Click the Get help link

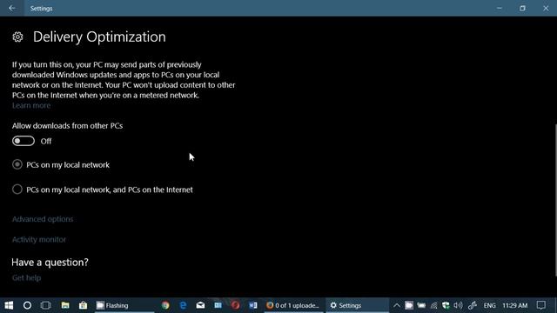click(27, 278)
